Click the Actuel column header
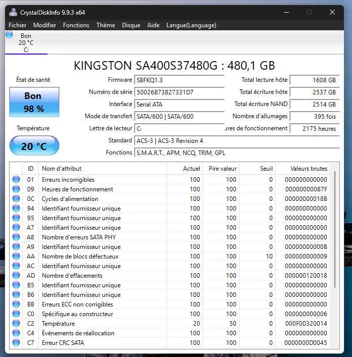Screen dimensions: 352x357 pos(185,169)
